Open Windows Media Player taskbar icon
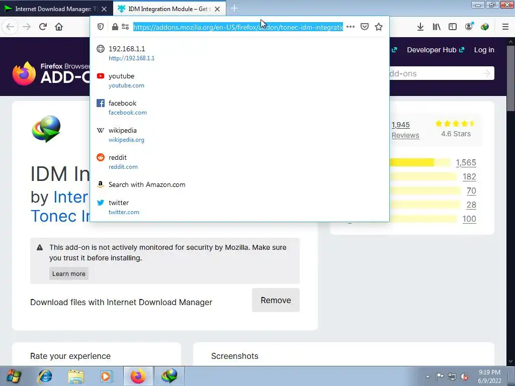 pos(106,376)
